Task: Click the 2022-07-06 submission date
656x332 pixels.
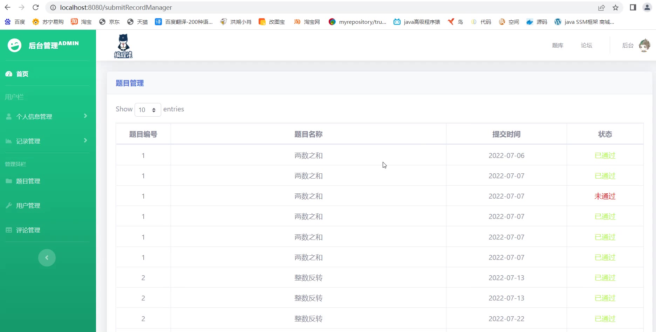Action: pos(506,155)
